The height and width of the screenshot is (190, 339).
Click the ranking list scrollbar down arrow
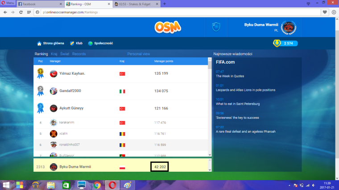coord(210,154)
